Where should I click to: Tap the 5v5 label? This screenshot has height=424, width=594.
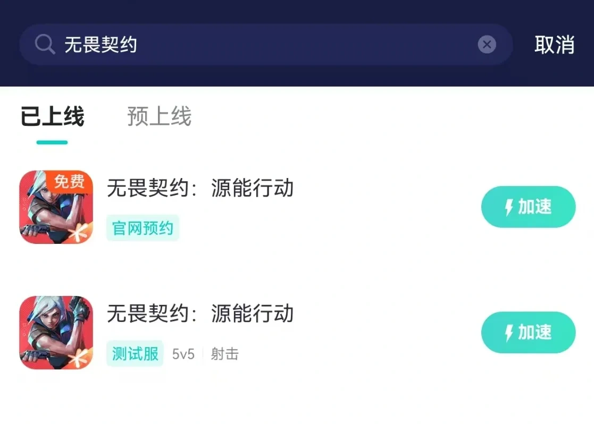point(183,353)
